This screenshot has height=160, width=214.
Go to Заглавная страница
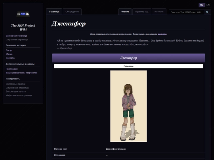(16, 36)
